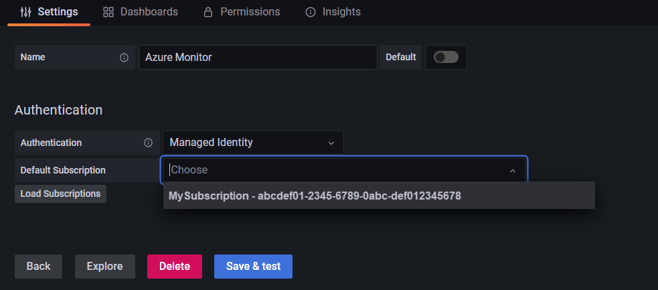Viewport: 658px width, 290px height.
Task: Toggle the Default data source switch
Action: tap(446, 58)
